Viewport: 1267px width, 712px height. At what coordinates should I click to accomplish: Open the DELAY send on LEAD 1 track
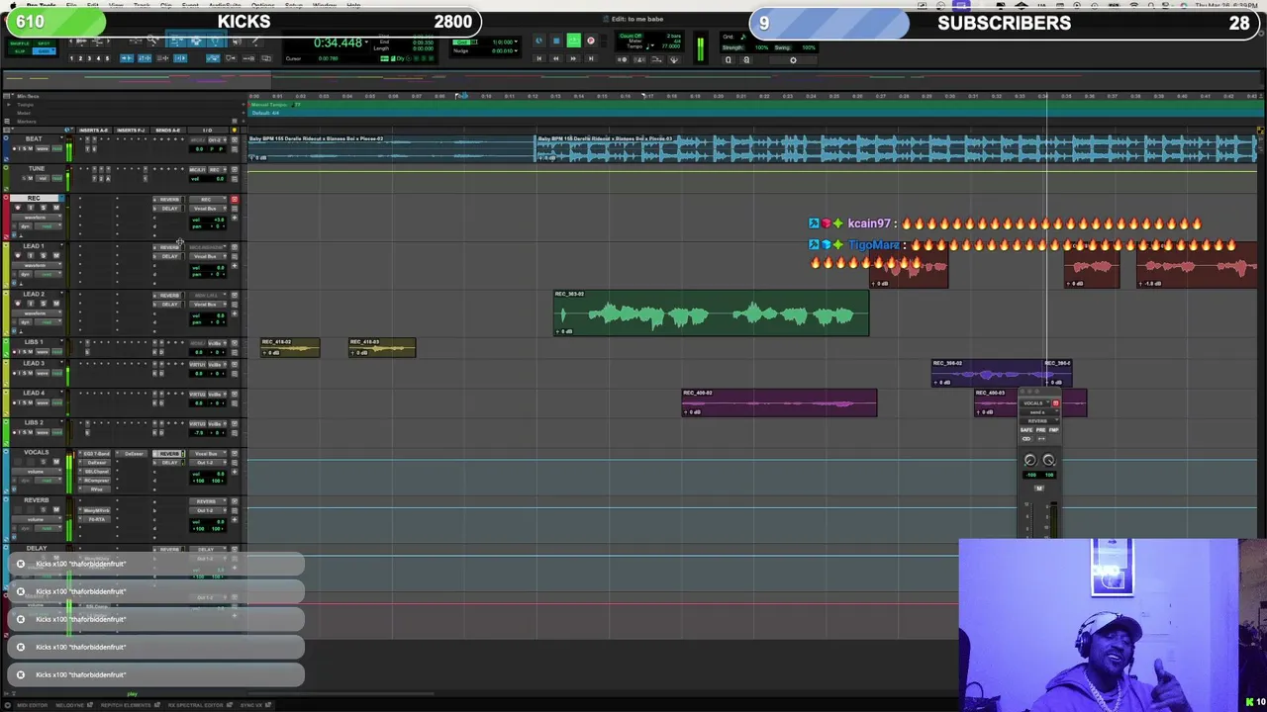pyautogui.click(x=169, y=256)
